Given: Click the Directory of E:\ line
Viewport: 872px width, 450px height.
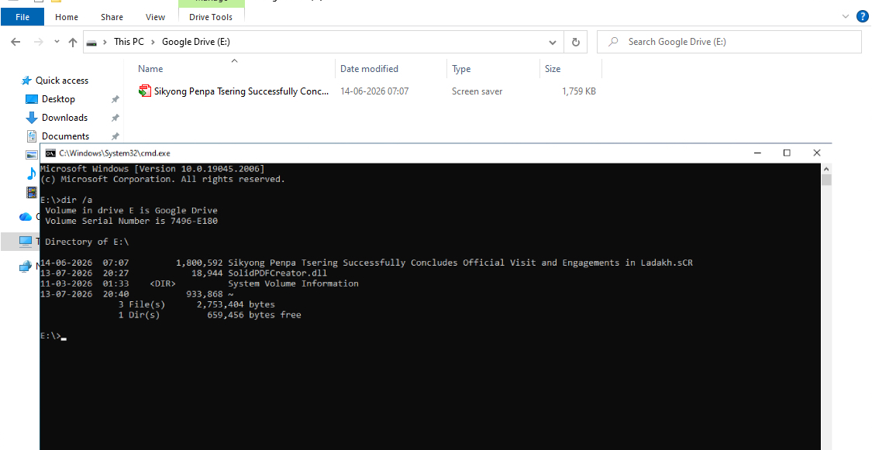Looking at the screenshot, I should pos(87,242).
